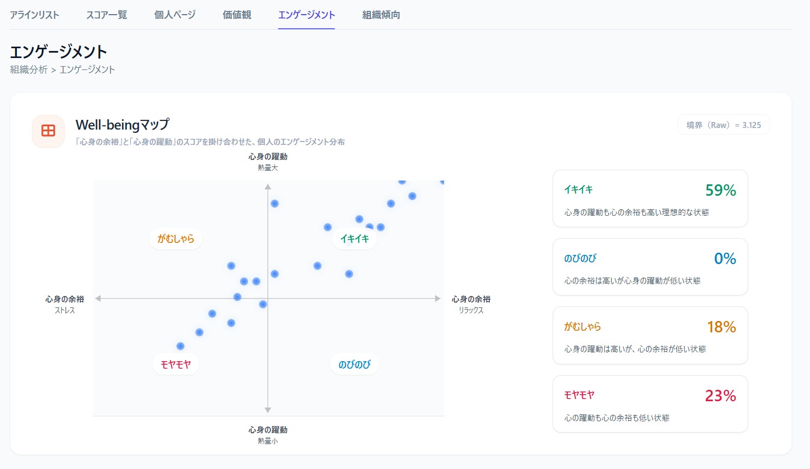Click the 23% value
The image size is (810, 469).
click(x=720, y=396)
